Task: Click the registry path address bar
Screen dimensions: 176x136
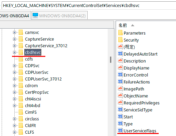Action: [x=89, y=5]
